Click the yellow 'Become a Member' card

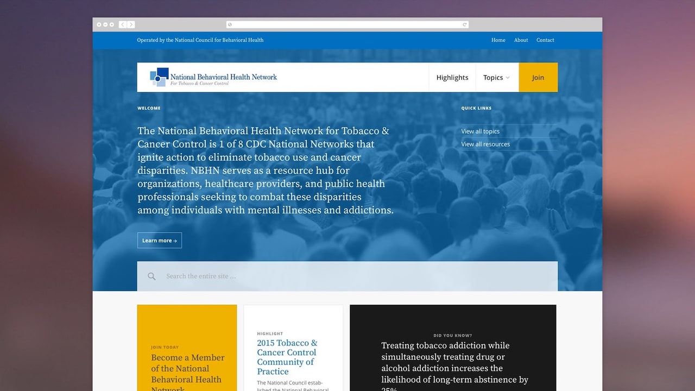point(187,348)
